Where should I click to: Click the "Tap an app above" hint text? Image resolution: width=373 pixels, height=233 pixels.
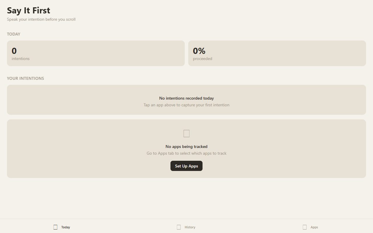pyautogui.click(x=186, y=105)
